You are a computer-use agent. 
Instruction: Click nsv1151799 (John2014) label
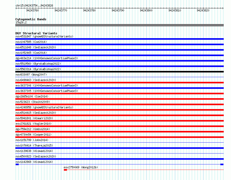32,140
